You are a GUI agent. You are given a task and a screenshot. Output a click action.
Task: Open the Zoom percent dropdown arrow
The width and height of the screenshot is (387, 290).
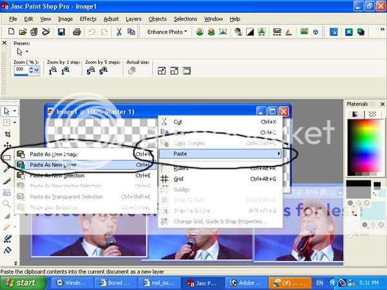pyautogui.click(x=37, y=70)
